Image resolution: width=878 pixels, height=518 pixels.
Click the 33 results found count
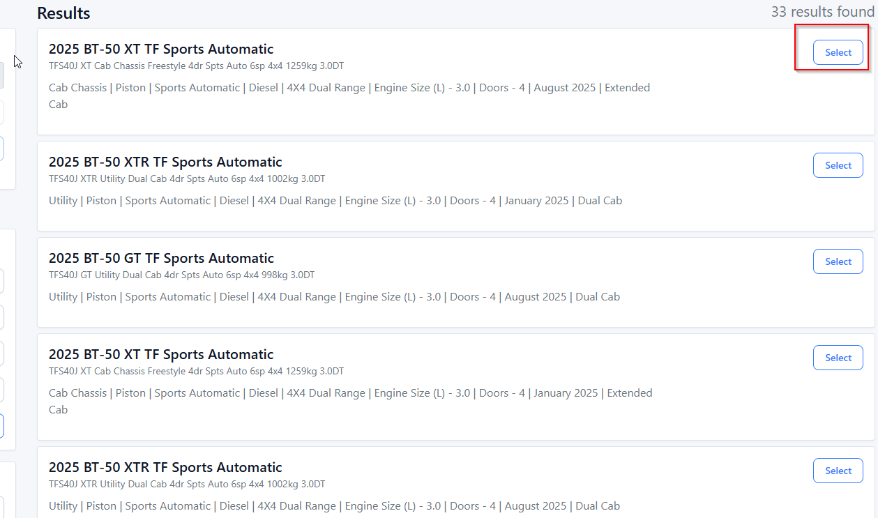click(822, 12)
